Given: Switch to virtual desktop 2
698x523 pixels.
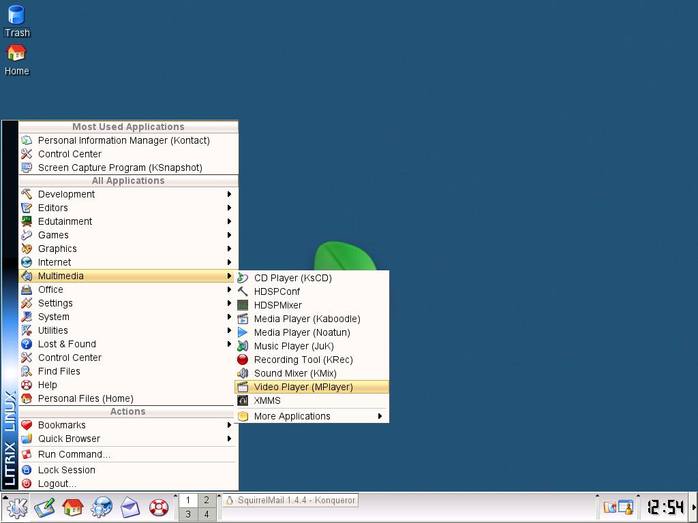Looking at the screenshot, I should click(x=207, y=501).
